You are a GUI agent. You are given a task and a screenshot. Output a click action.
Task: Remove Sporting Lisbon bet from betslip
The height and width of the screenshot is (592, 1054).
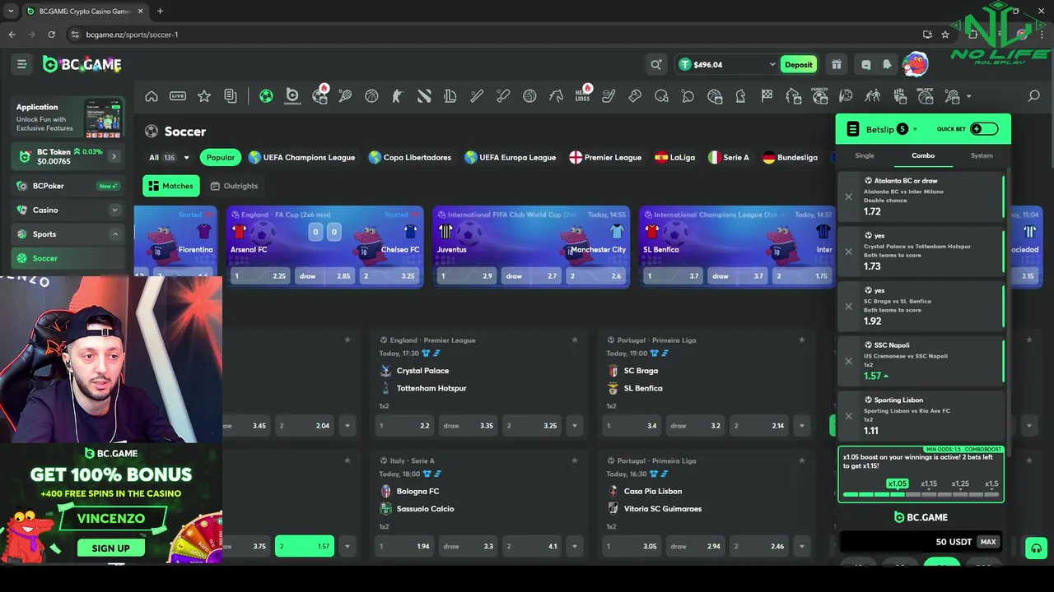(849, 416)
